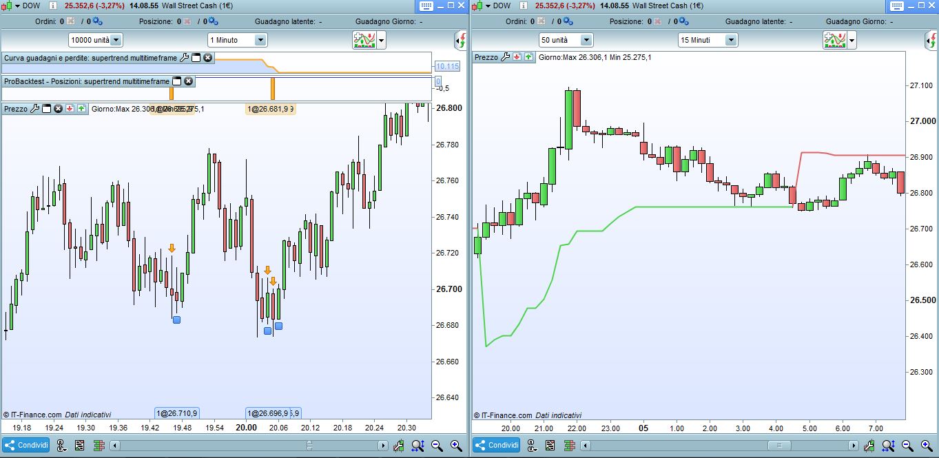Zoom in on right chart
The image size is (939, 458).
[x=927, y=446]
